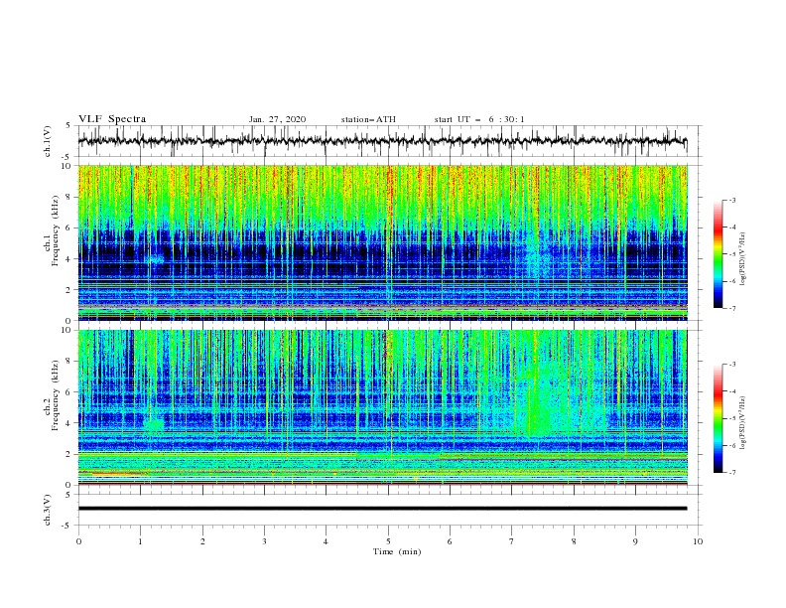Screen dimensions: 786x608
Task: Click the ch.3 flat black waveform line
Action: 382,509
